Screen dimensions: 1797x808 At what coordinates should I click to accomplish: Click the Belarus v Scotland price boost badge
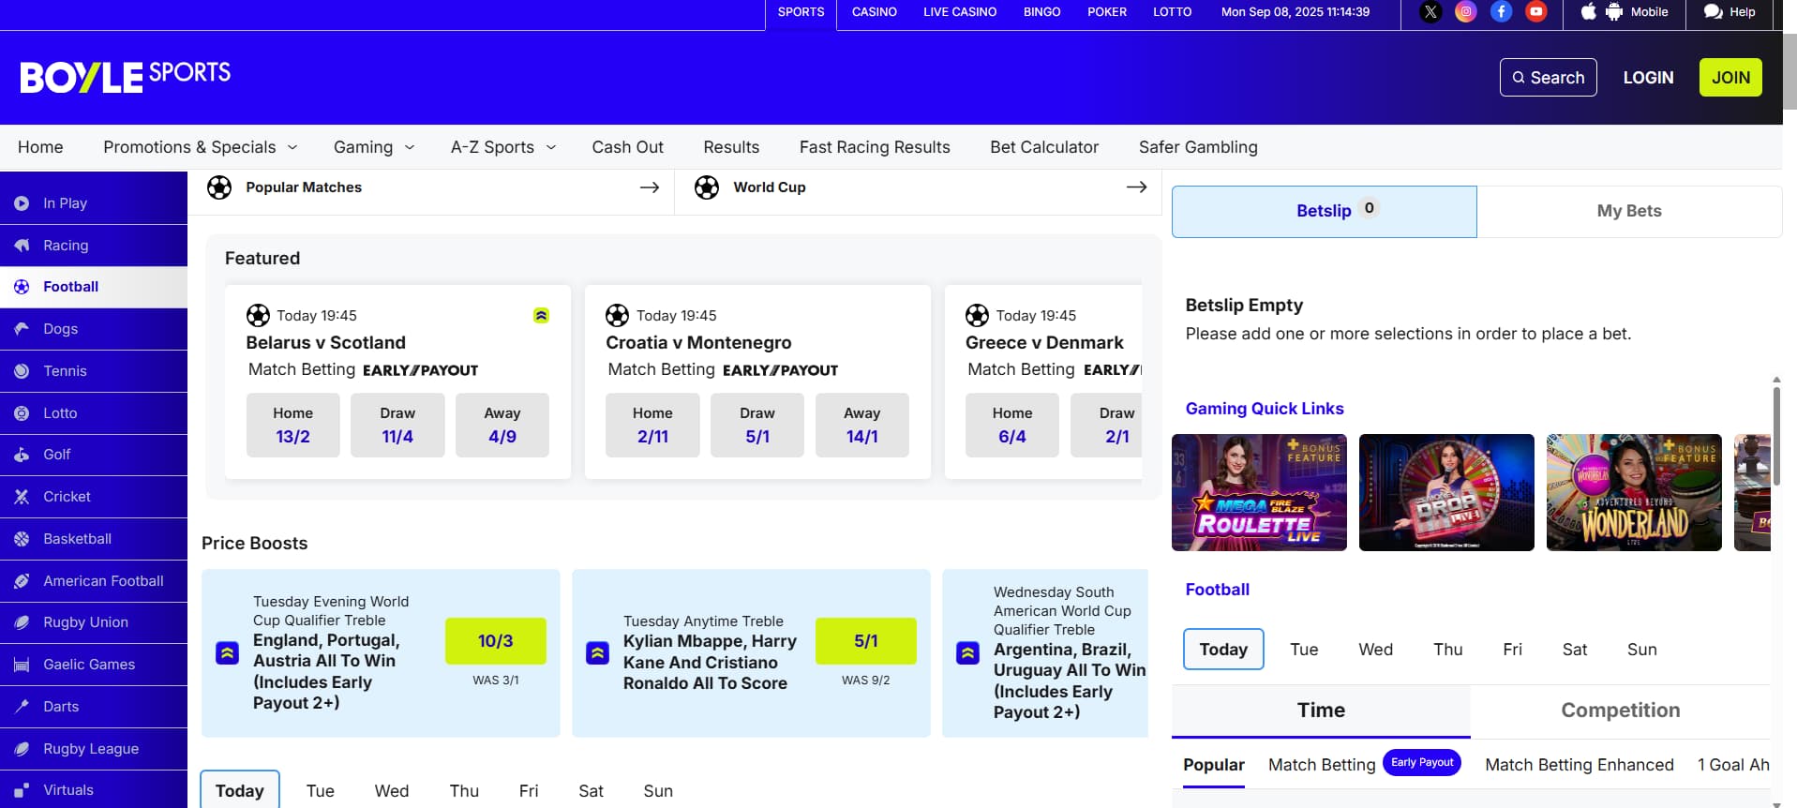click(x=541, y=316)
